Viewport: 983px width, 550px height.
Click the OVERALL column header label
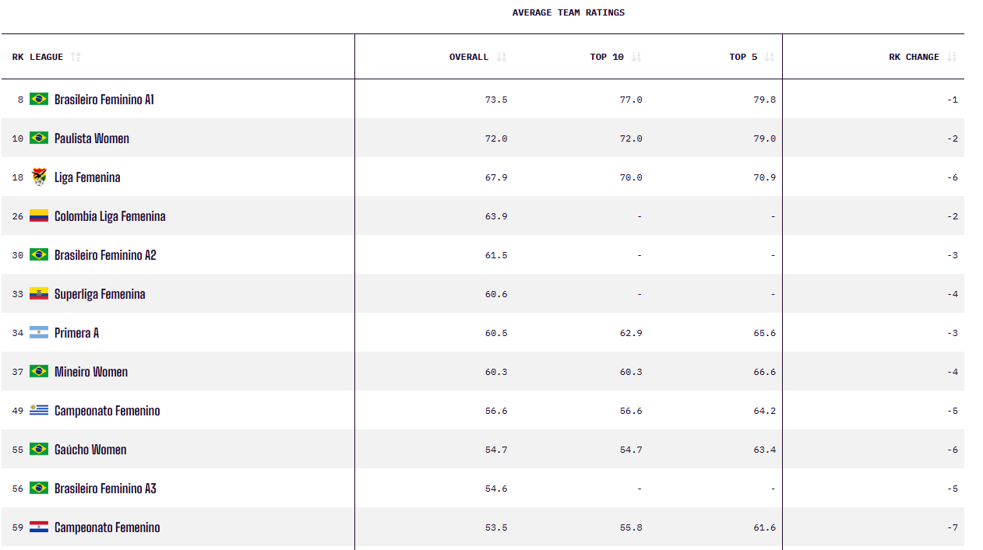pos(469,57)
